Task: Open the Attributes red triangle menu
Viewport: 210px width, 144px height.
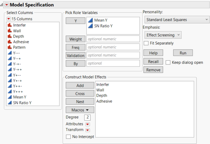Action: (88, 124)
